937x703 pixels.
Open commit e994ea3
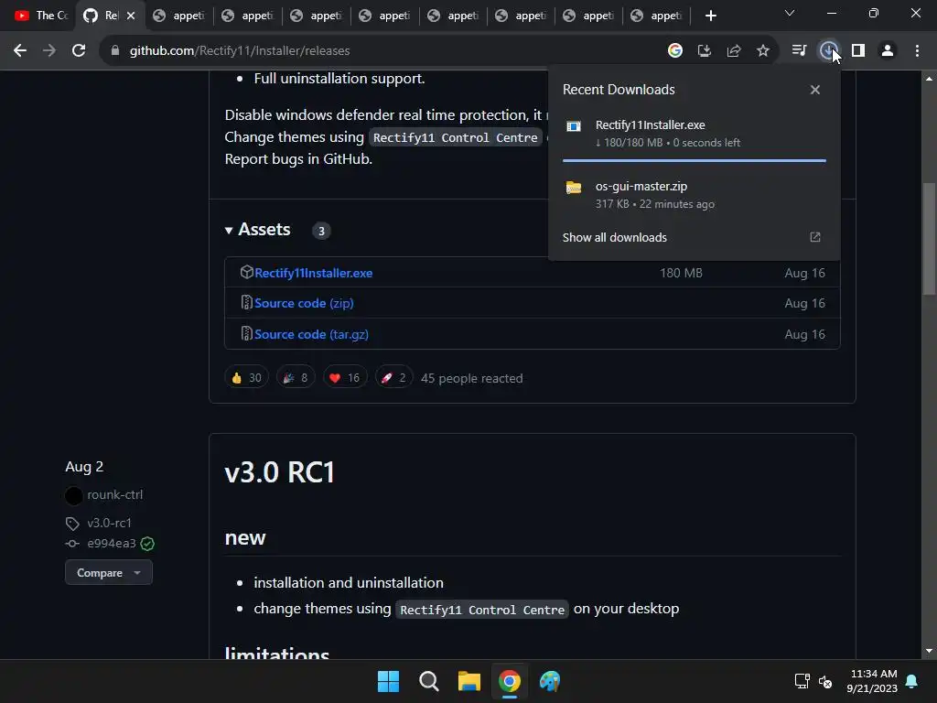click(x=111, y=544)
